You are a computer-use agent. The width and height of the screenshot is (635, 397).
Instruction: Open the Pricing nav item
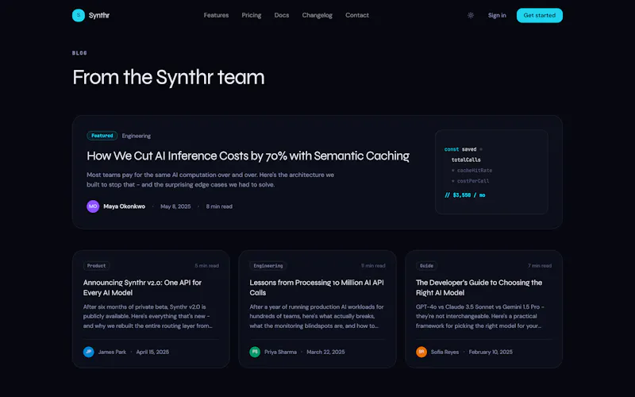click(x=252, y=15)
